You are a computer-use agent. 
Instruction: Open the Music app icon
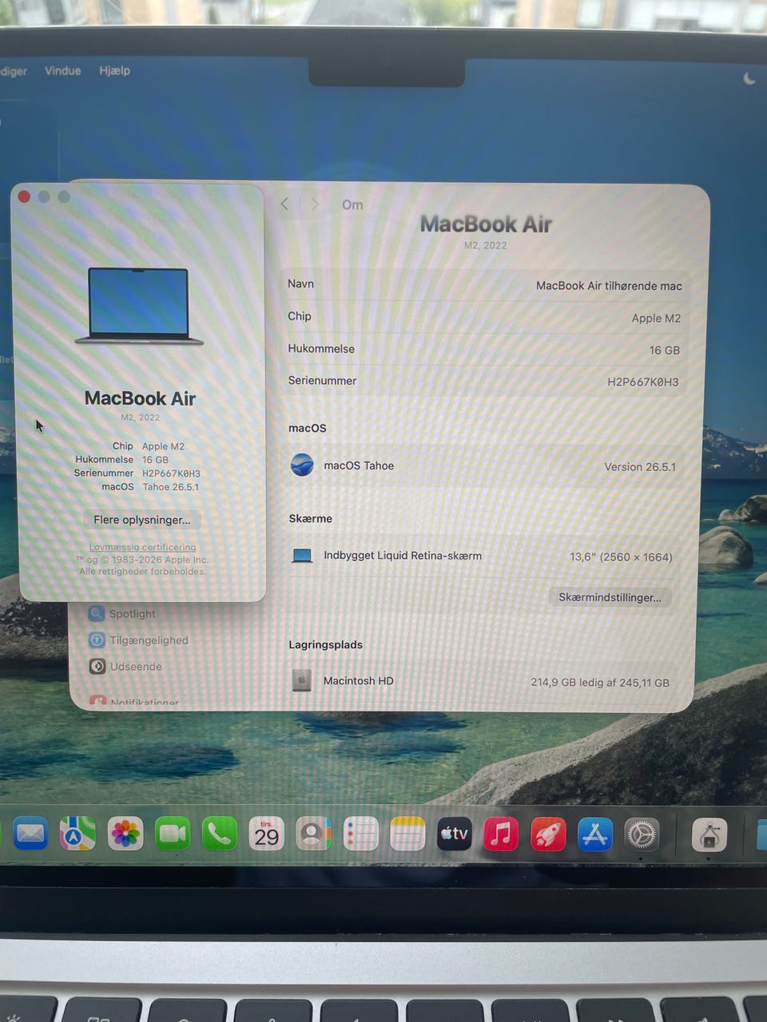[501, 834]
